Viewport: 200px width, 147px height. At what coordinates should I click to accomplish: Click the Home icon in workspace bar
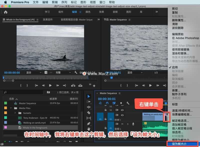click(x=5, y=12)
